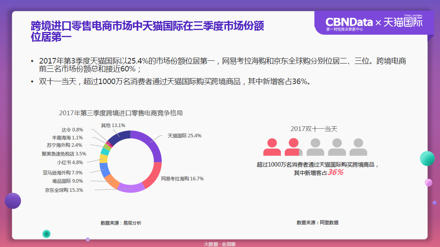This screenshot has width=440, height=247.
Task: Click the orange 唯品国际 donut segment
Action: click(112, 181)
